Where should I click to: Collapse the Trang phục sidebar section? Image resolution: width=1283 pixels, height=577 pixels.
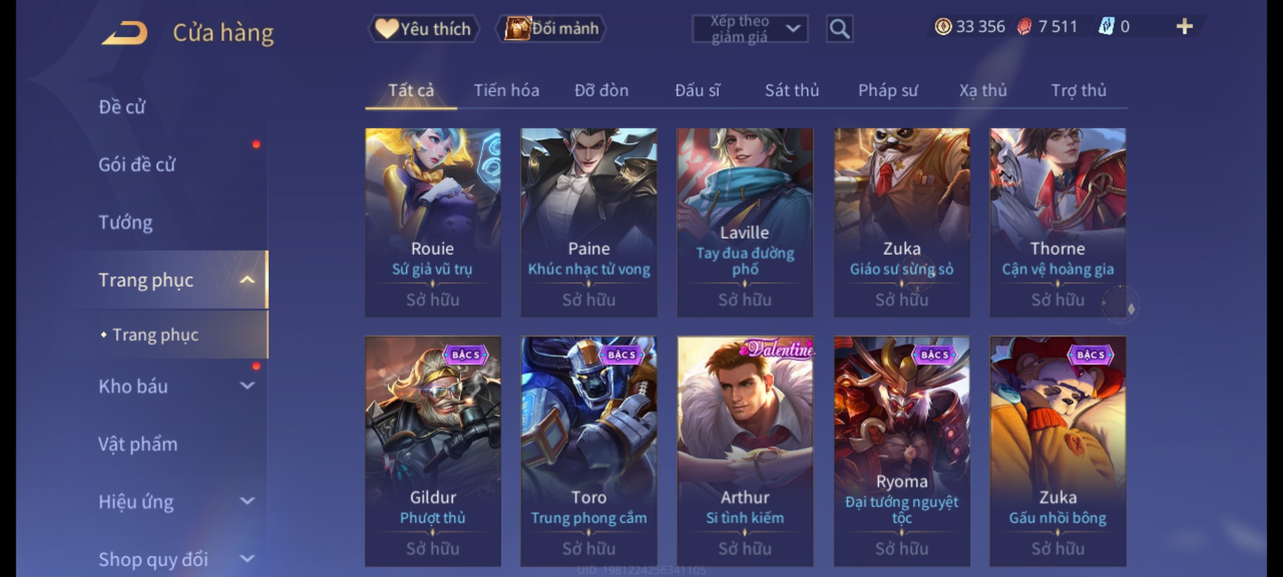click(x=247, y=280)
